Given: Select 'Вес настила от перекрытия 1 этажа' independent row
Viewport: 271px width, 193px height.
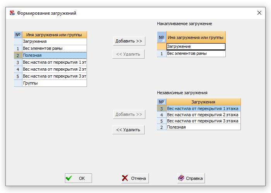Looking at the screenshot, I should (203, 108).
